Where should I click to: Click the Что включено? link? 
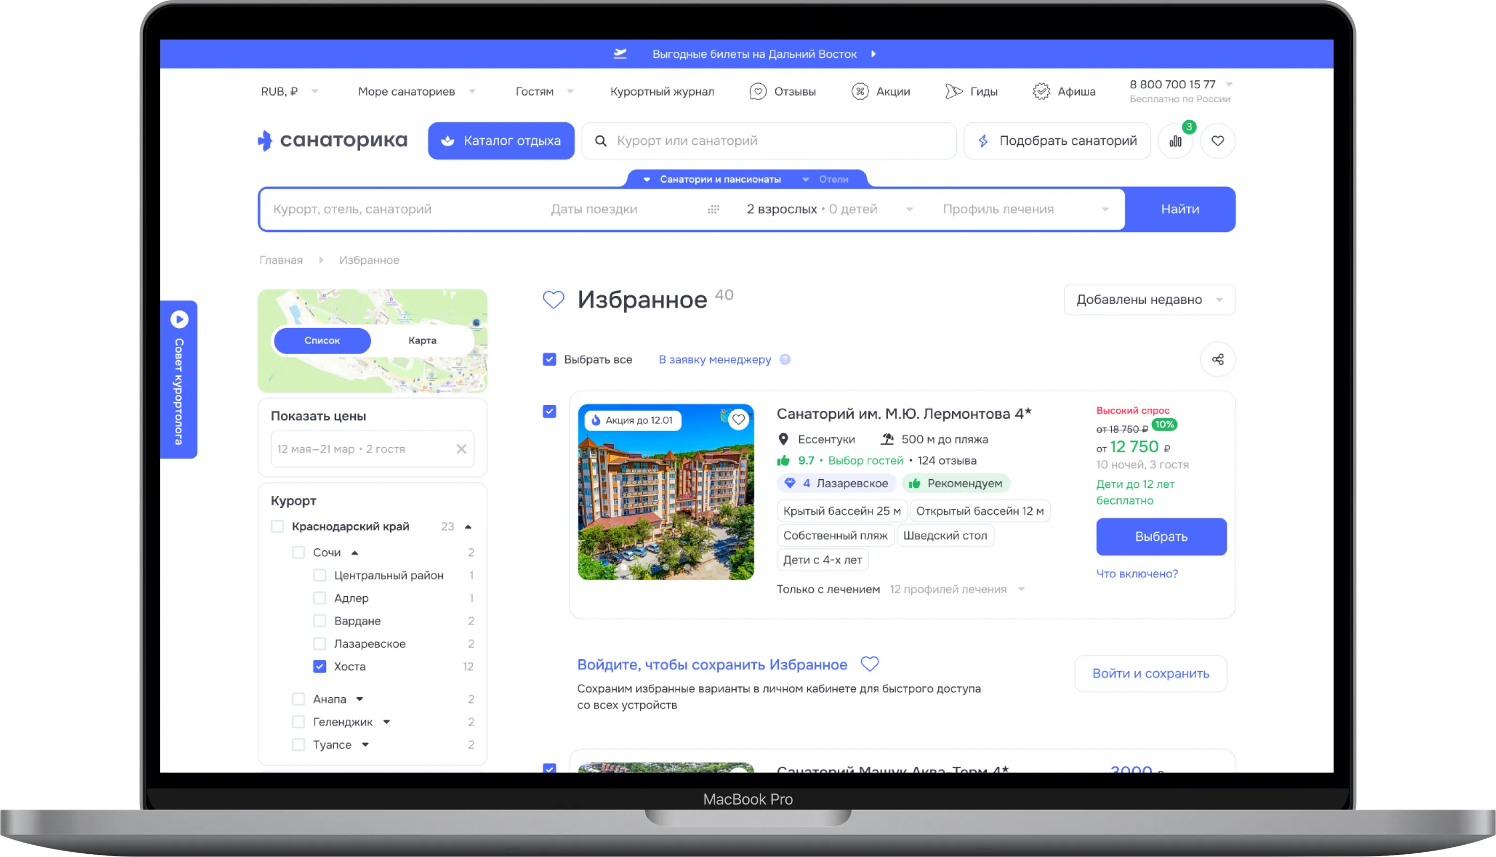(x=1137, y=573)
